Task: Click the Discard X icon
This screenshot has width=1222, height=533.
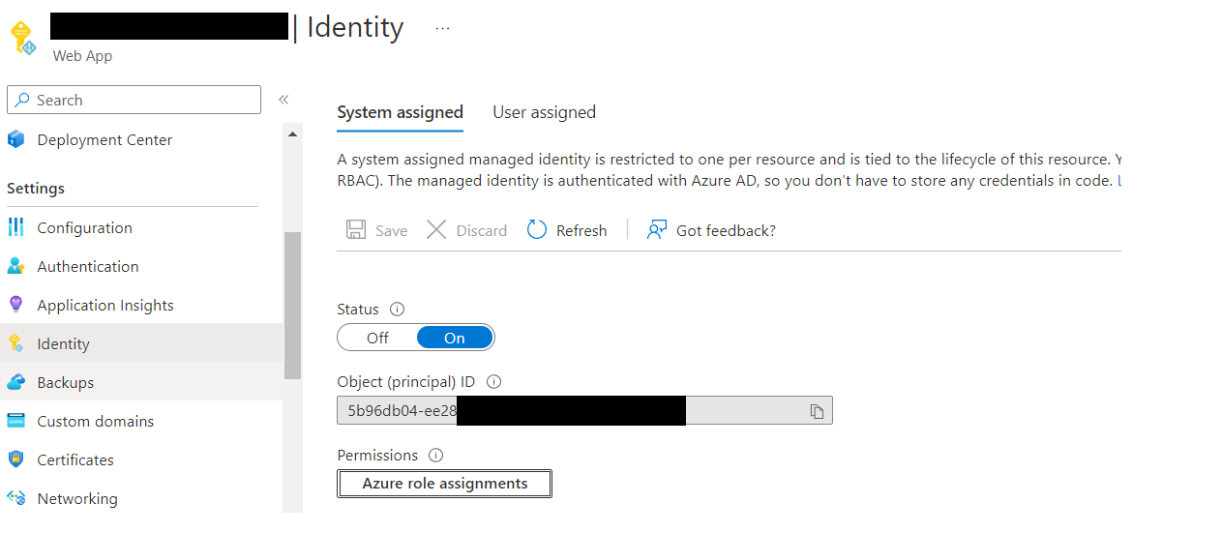Action: pos(436,229)
